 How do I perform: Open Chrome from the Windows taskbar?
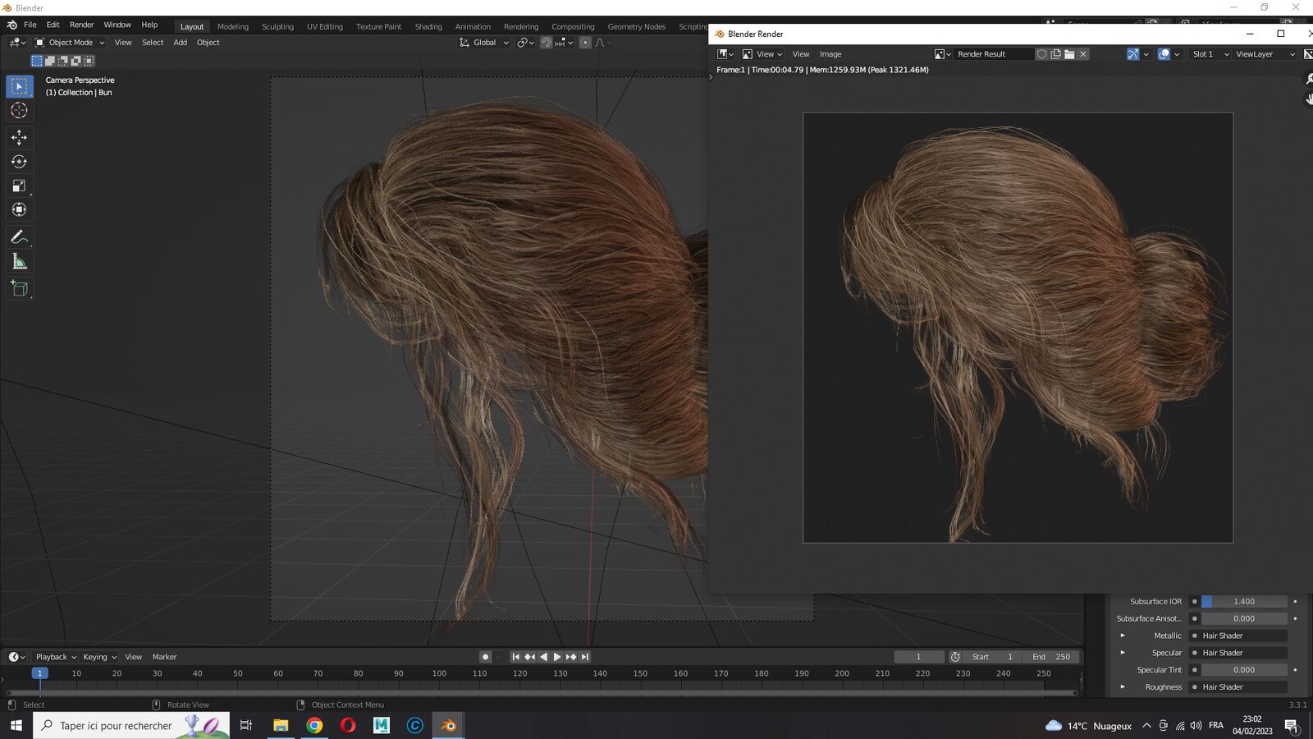coord(314,725)
